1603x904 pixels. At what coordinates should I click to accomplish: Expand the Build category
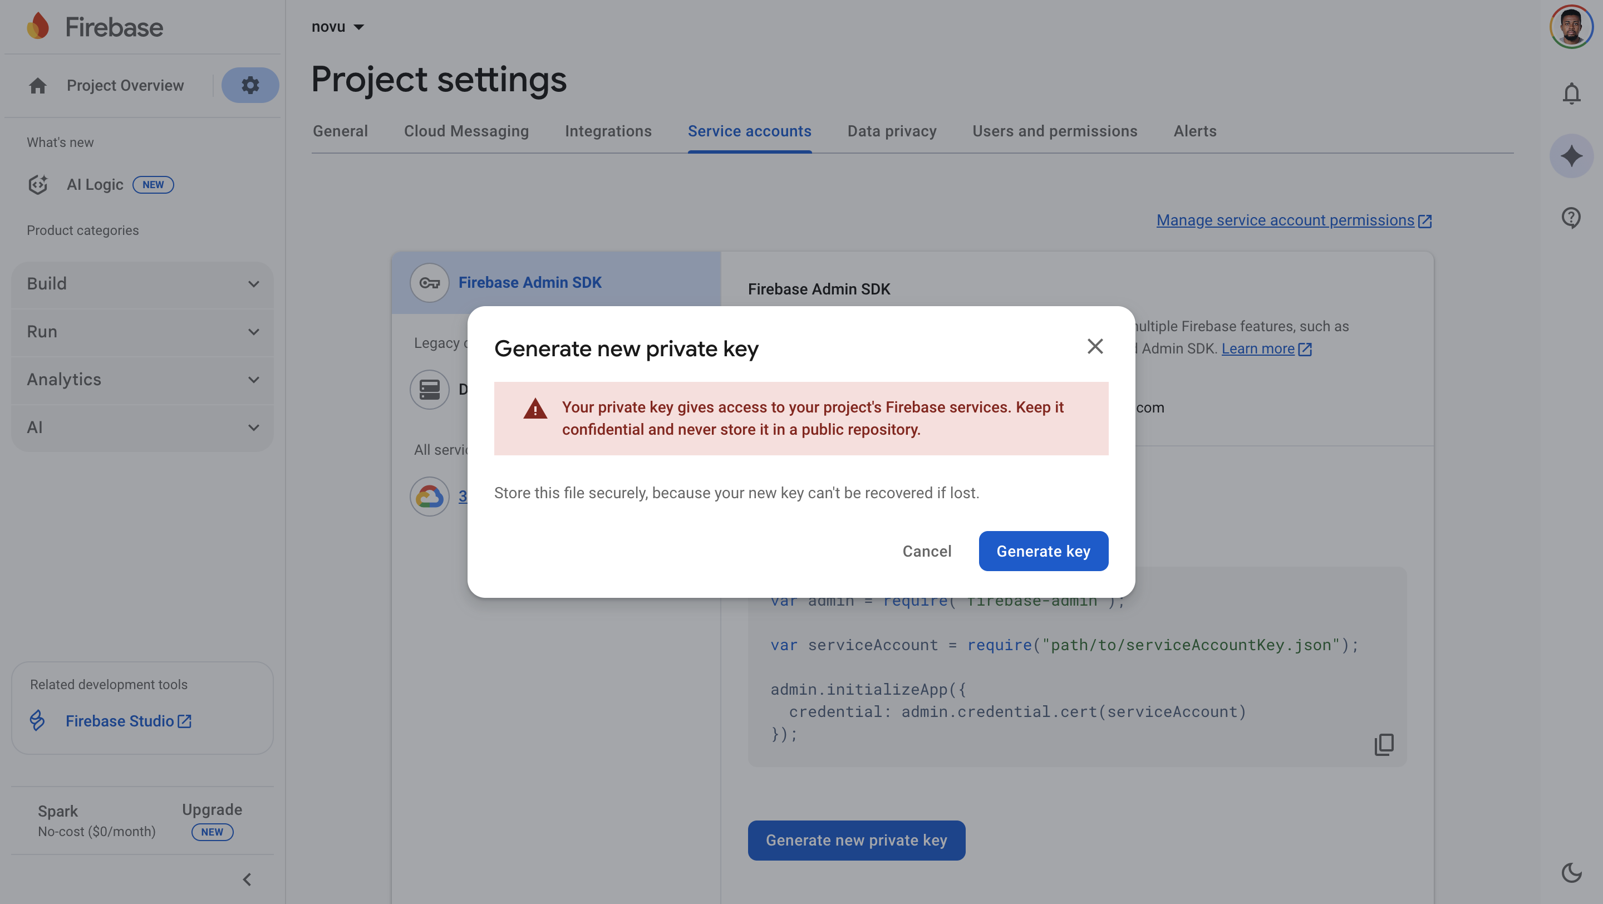coord(142,284)
